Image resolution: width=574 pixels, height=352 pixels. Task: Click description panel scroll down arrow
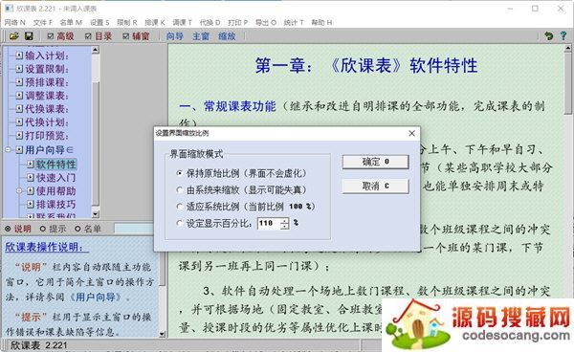[x=163, y=334]
